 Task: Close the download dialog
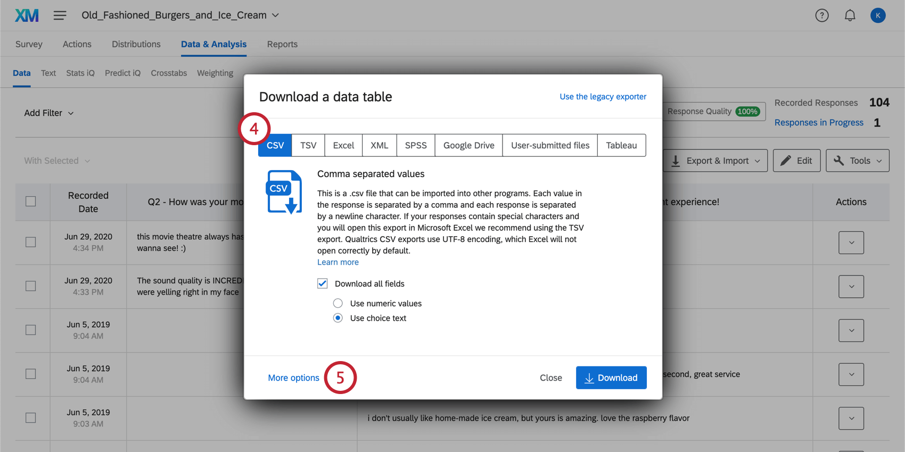[551, 378]
